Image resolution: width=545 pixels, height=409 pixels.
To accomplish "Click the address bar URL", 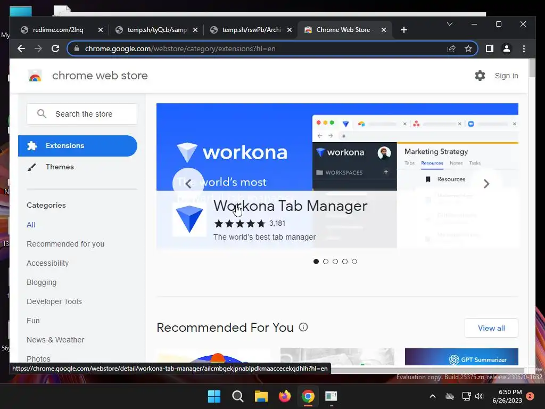I will pyautogui.click(x=180, y=48).
